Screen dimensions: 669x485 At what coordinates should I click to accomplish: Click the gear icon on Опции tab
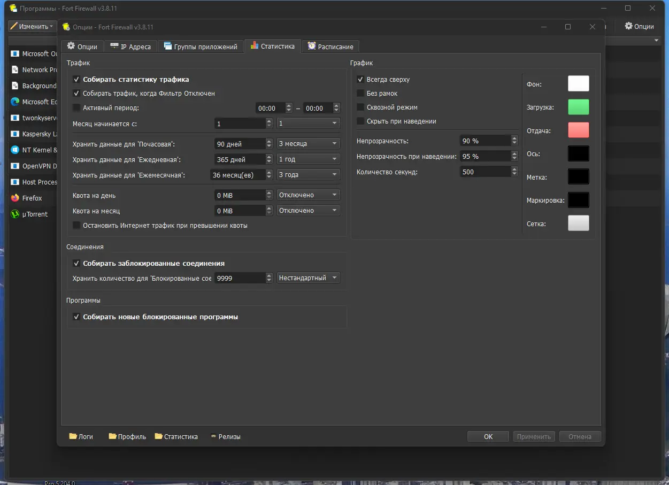[x=71, y=46]
